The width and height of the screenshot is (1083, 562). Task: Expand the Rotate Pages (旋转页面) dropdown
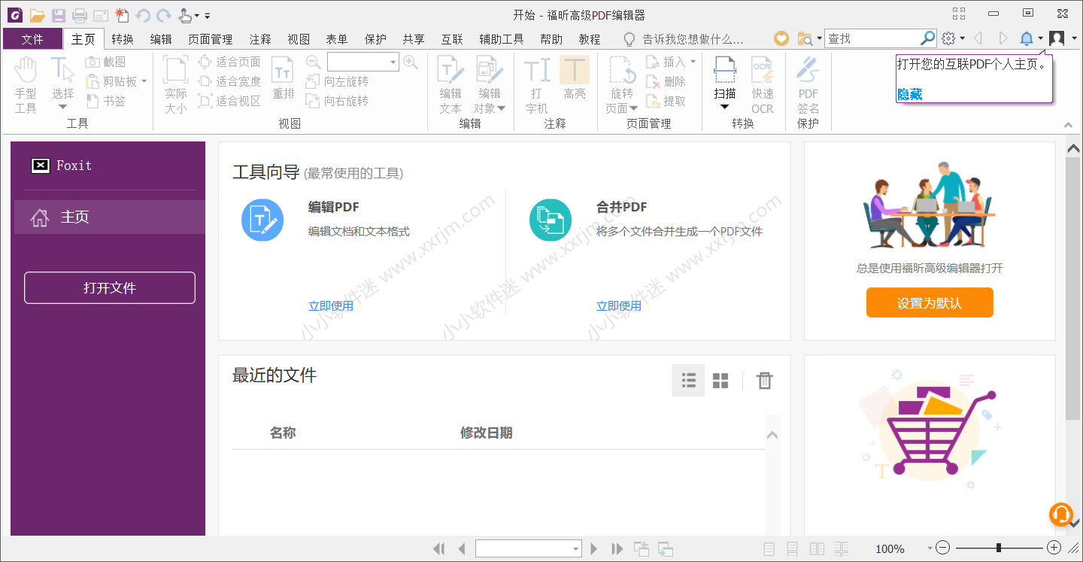634,108
